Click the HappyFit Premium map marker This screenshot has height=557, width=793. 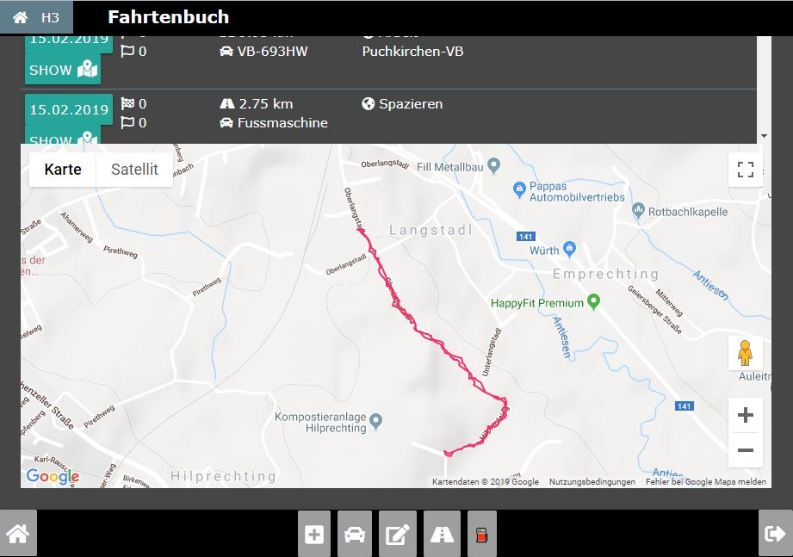point(594,302)
